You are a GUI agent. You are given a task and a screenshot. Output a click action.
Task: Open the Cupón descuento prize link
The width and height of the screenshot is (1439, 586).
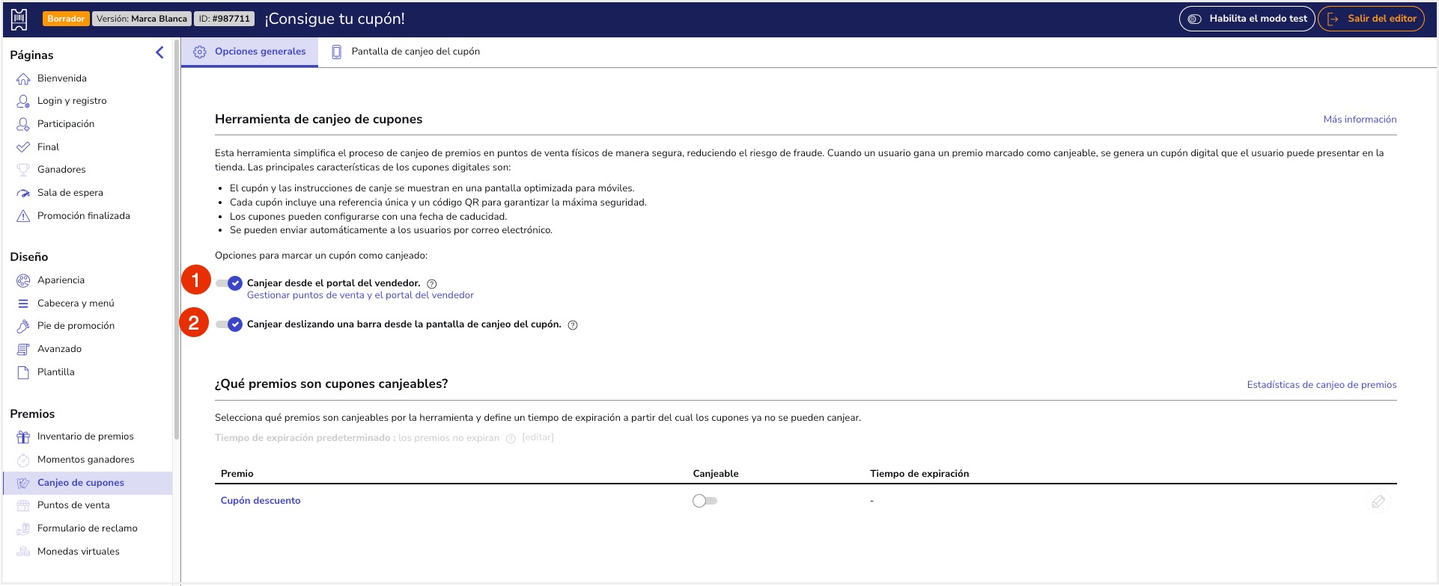click(x=261, y=501)
